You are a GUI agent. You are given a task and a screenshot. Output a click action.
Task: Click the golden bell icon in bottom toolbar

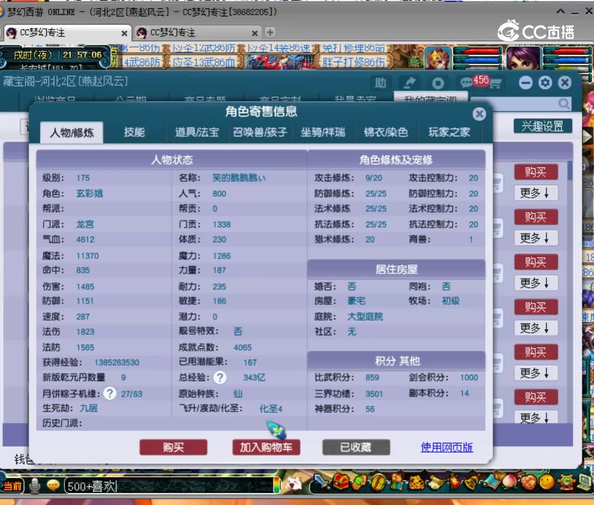(473, 483)
